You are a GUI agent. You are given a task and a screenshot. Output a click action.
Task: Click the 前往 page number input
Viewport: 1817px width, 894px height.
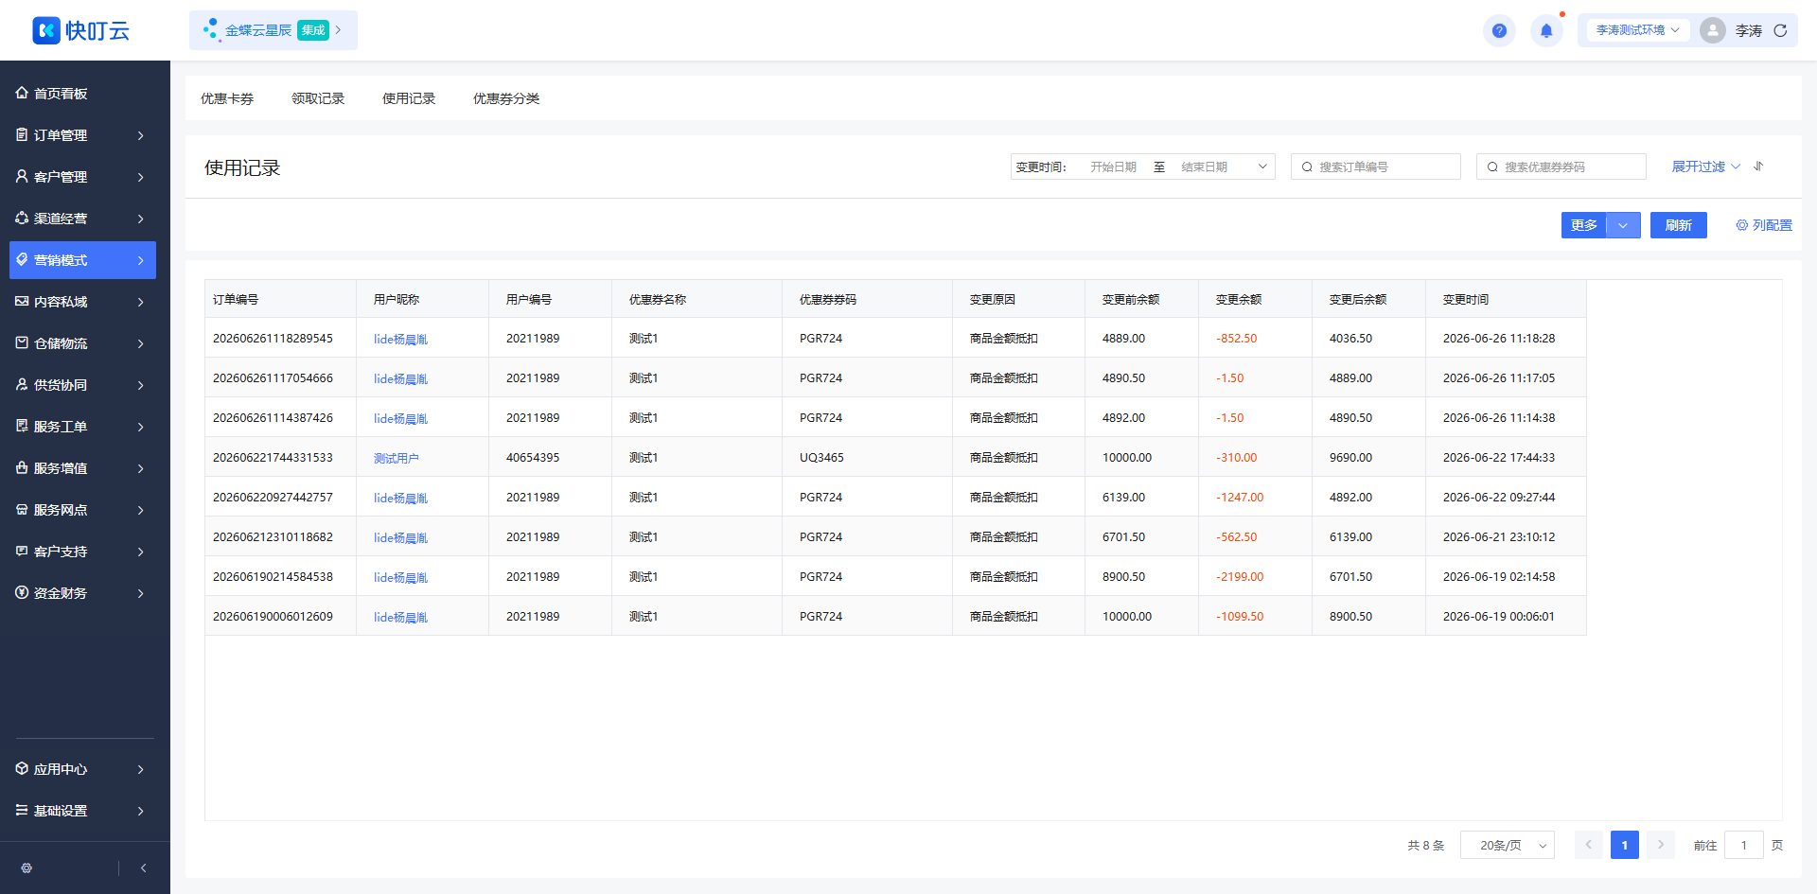pos(1743,845)
